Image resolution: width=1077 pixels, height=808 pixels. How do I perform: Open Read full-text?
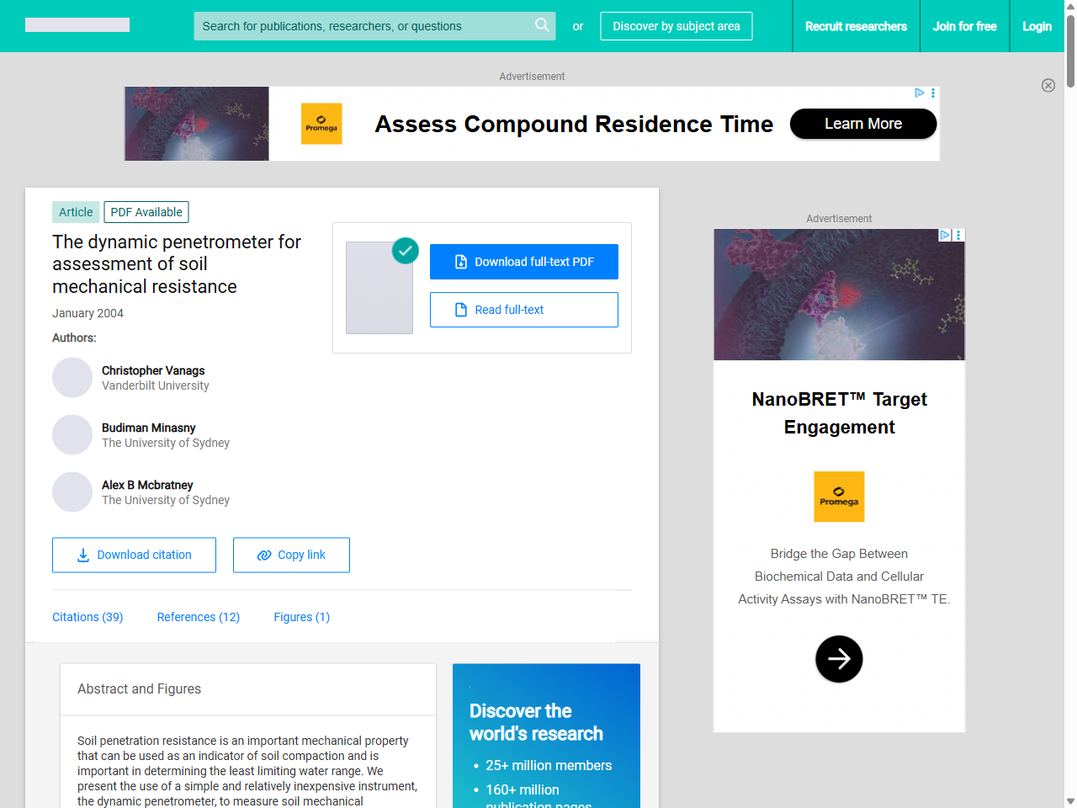point(523,310)
